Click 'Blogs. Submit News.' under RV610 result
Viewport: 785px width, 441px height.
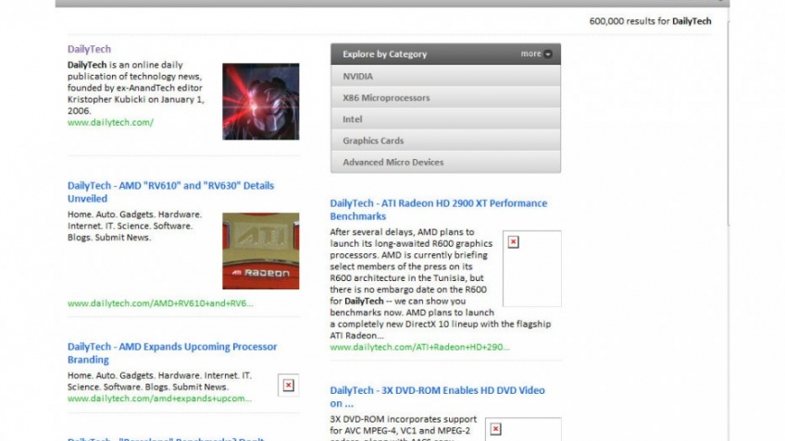tap(108, 237)
